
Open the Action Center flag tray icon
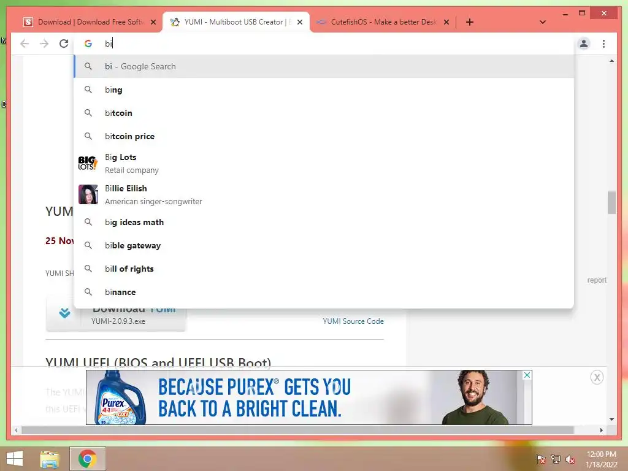tap(541, 459)
